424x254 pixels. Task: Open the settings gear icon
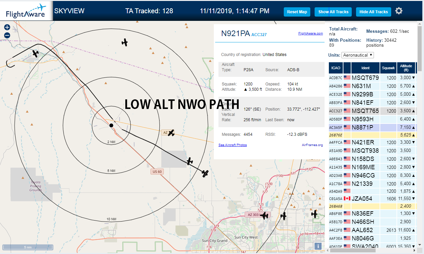399,11
